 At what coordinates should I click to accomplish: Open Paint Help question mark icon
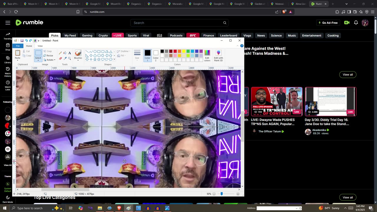tap(242, 46)
